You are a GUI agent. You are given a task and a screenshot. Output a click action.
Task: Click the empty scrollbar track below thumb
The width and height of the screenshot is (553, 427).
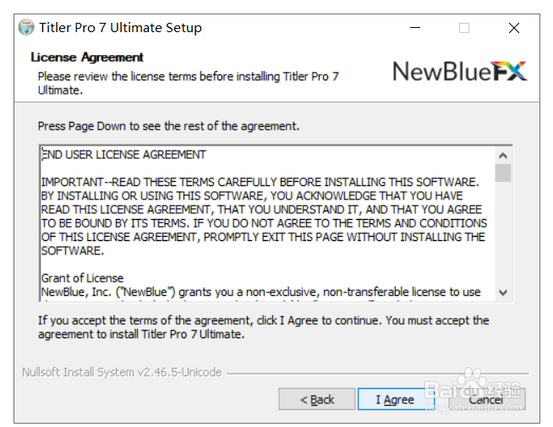[x=503, y=233]
